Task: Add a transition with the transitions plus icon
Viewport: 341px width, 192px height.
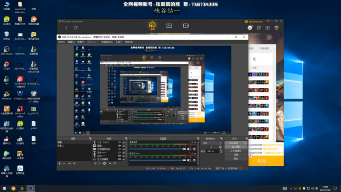Action: 211,147
